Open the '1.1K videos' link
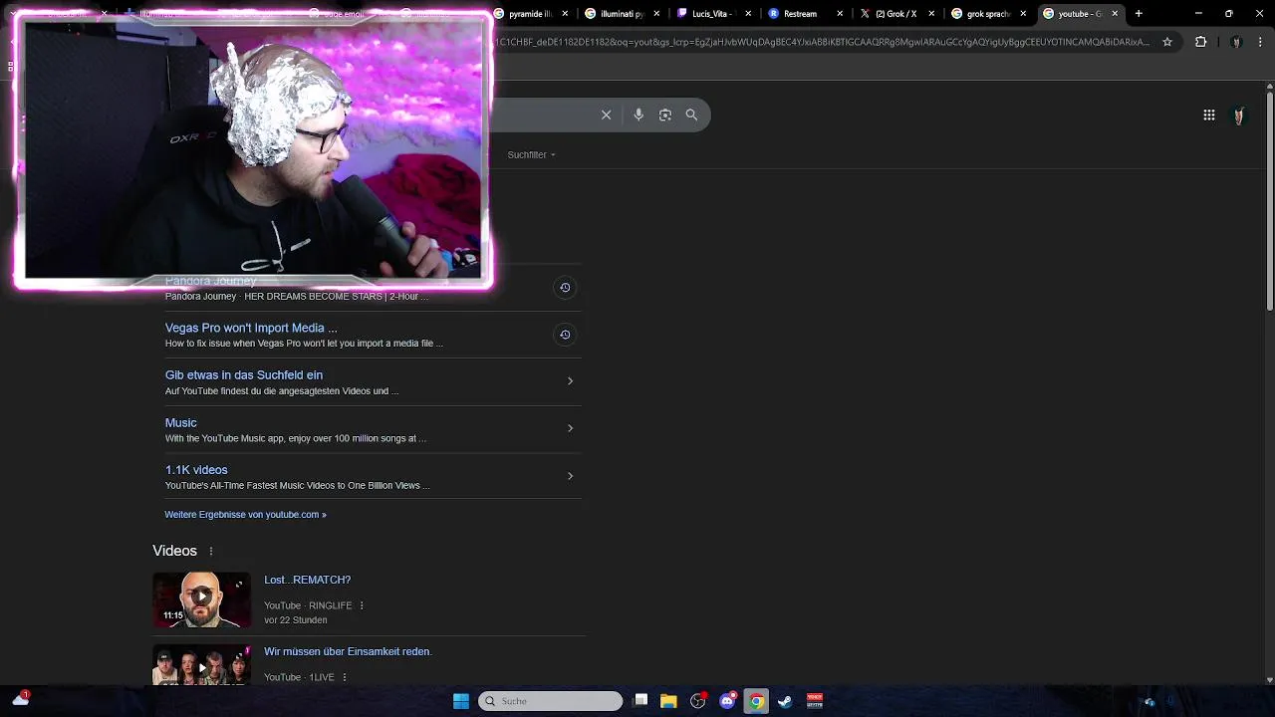Image resolution: width=1275 pixels, height=717 pixels. click(x=196, y=470)
